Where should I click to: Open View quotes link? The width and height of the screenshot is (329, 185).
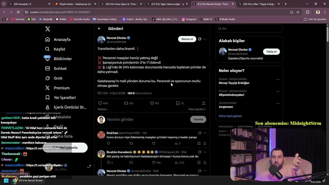[x=197, y=109]
